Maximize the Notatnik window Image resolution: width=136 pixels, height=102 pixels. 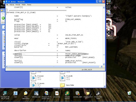tap(100, 2)
